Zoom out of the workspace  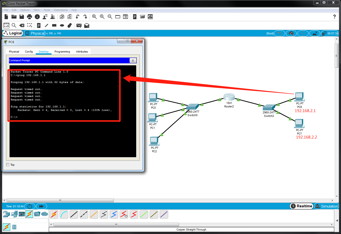coord(110,17)
